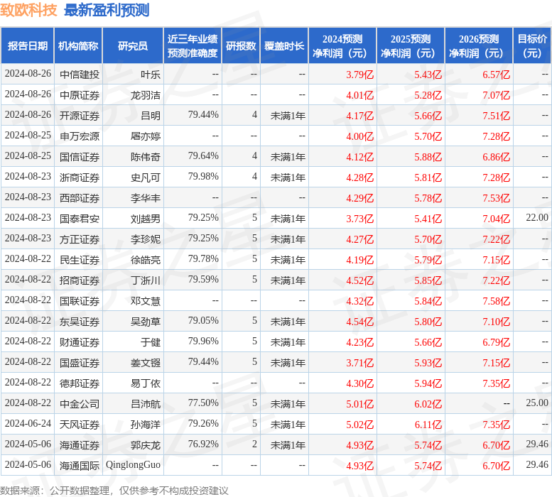552x497 pixels.
Task: Click researcher name 陈伟奇
Action: coord(146,157)
